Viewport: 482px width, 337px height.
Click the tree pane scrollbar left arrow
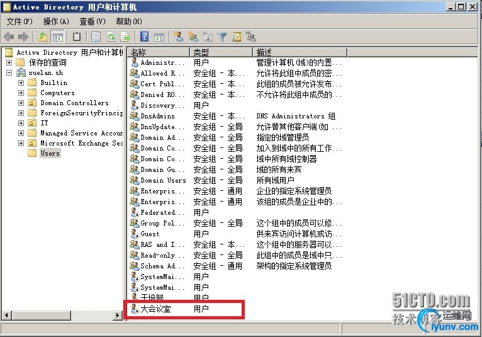click(x=7, y=315)
